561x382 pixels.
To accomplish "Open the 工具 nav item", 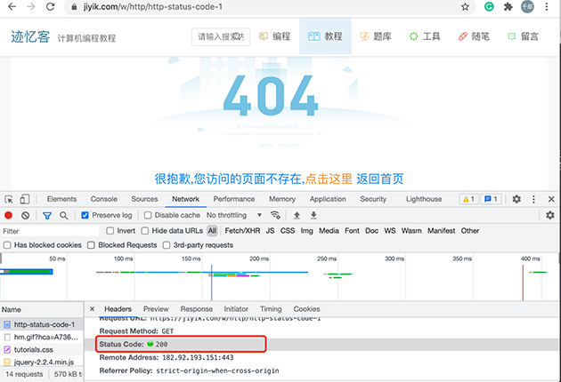I will tap(425, 36).
